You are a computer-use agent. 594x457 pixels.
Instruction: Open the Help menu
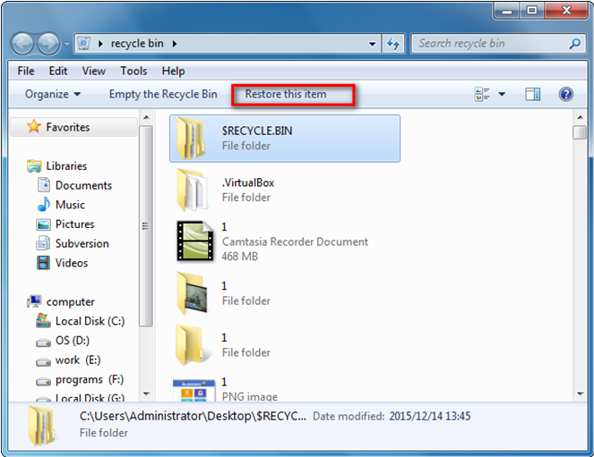[x=174, y=71]
